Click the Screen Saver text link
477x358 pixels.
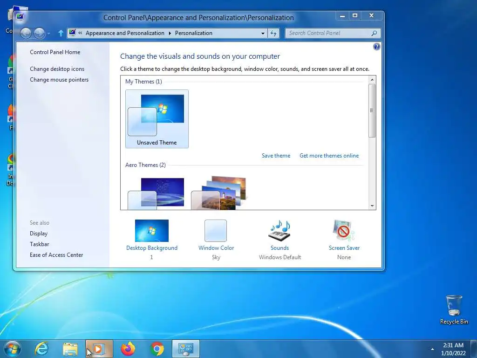point(344,248)
